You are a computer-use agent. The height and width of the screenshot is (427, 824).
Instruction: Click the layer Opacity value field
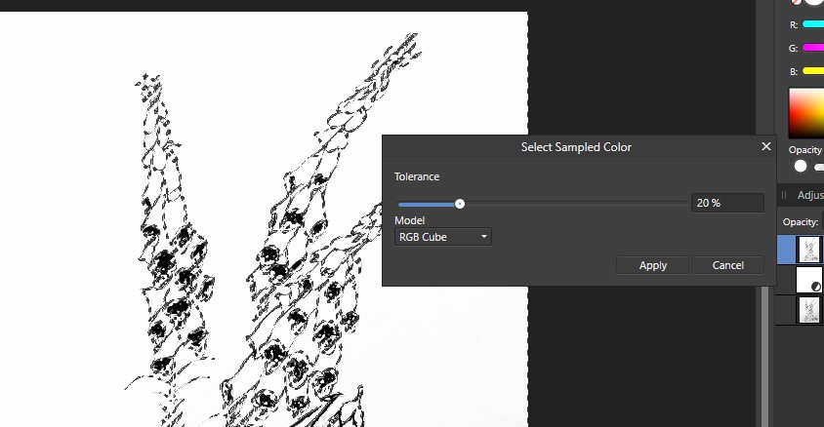[822, 222]
